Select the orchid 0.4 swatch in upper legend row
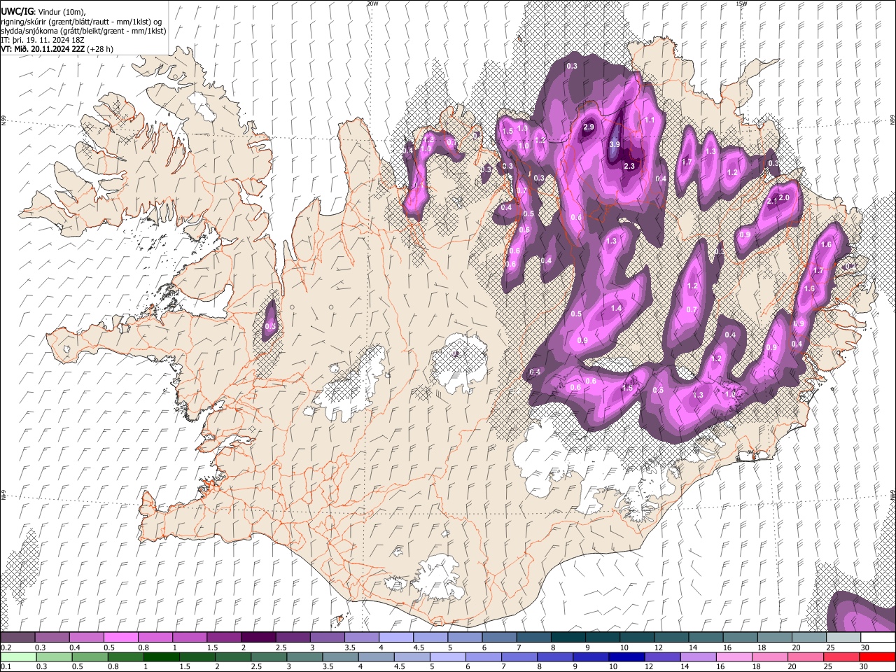Viewport: 896px width, 672px height. point(86,637)
